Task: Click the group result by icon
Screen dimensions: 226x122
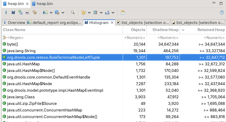Action: 83,12
